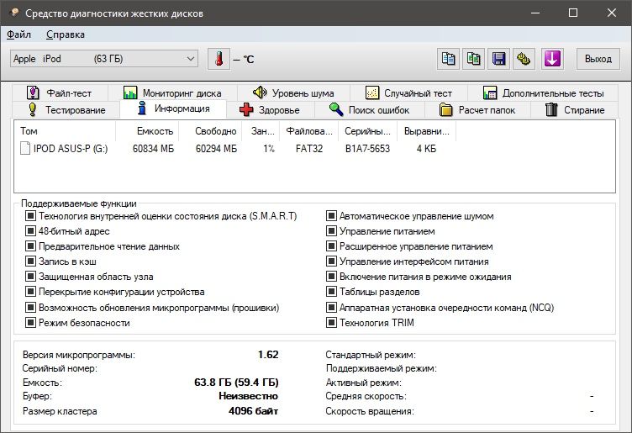Toggle the Режим безопасности checkbox
Screen dimensions: 632x433
(x=30, y=323)
